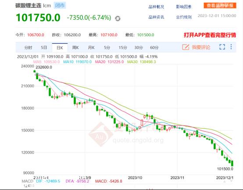Click the 我要评论 pencil icon
243x190 pixels.
[186, 47]
